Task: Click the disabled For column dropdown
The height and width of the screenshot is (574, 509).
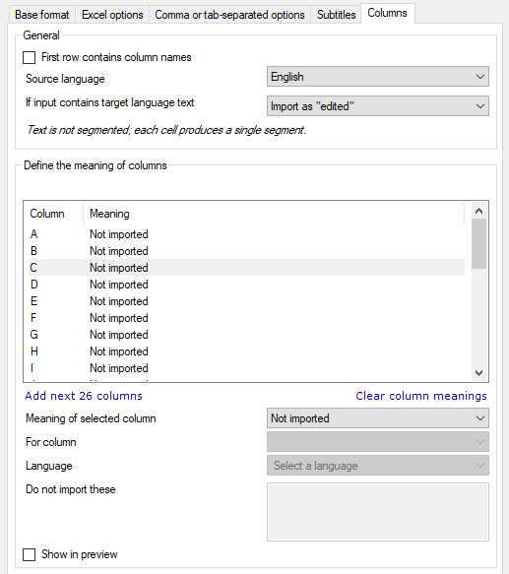Action: tap(378, 442)
